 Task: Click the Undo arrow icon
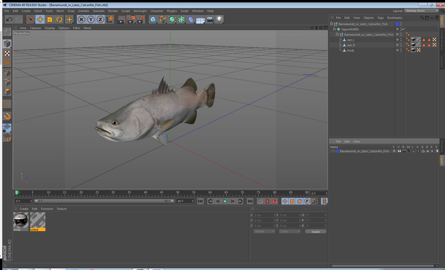click(x=9, y=19)
